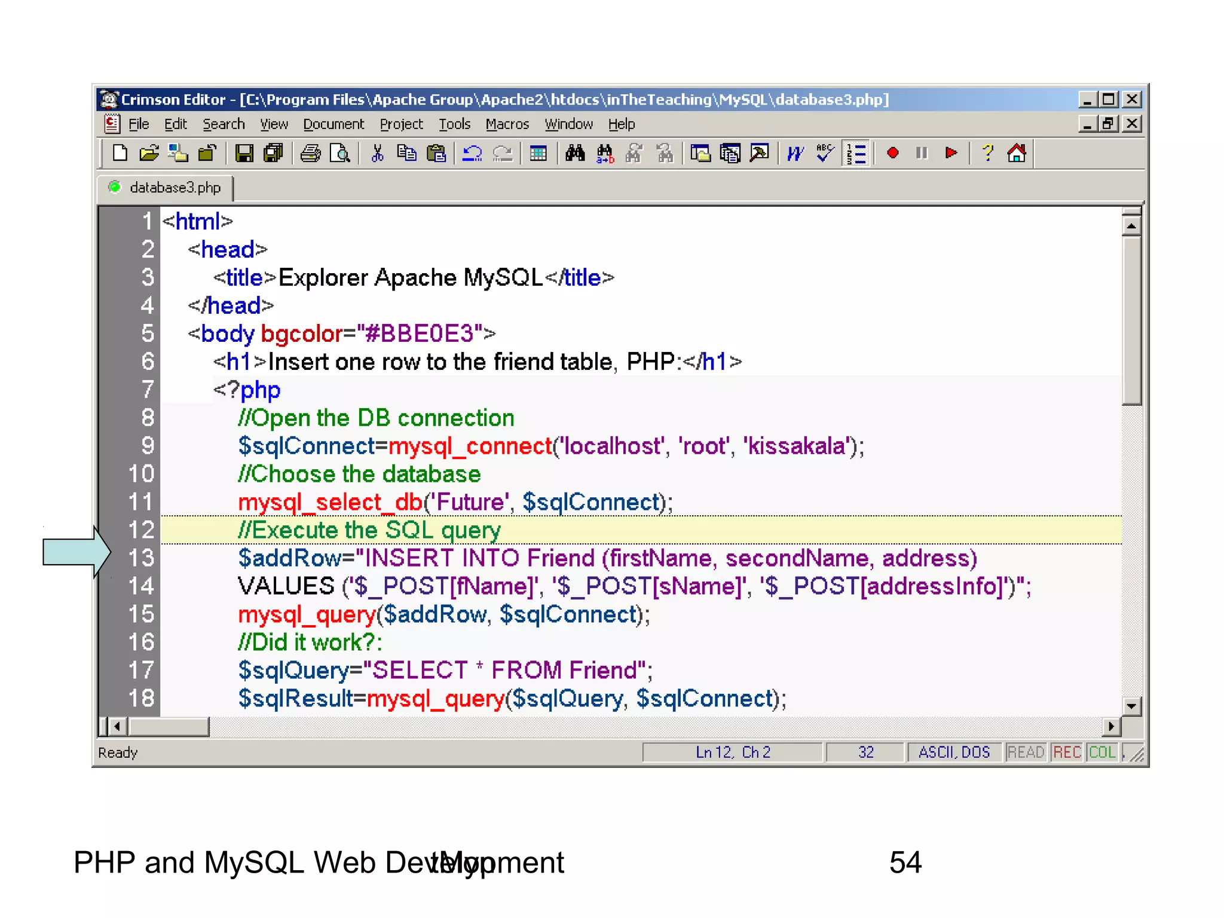Screen dimensions: 1224x918
Task: Start macro recording red circle
Action: point(893,153)
